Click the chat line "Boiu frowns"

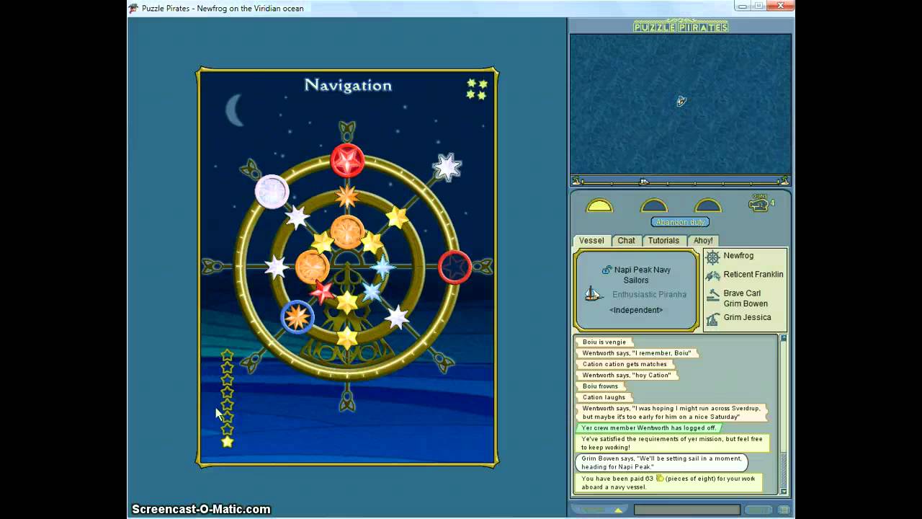[x=600, y=386]
